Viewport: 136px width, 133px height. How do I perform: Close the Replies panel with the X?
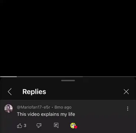point(126,92)
